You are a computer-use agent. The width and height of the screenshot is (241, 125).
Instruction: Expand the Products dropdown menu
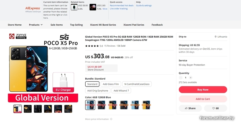(36, 25)
